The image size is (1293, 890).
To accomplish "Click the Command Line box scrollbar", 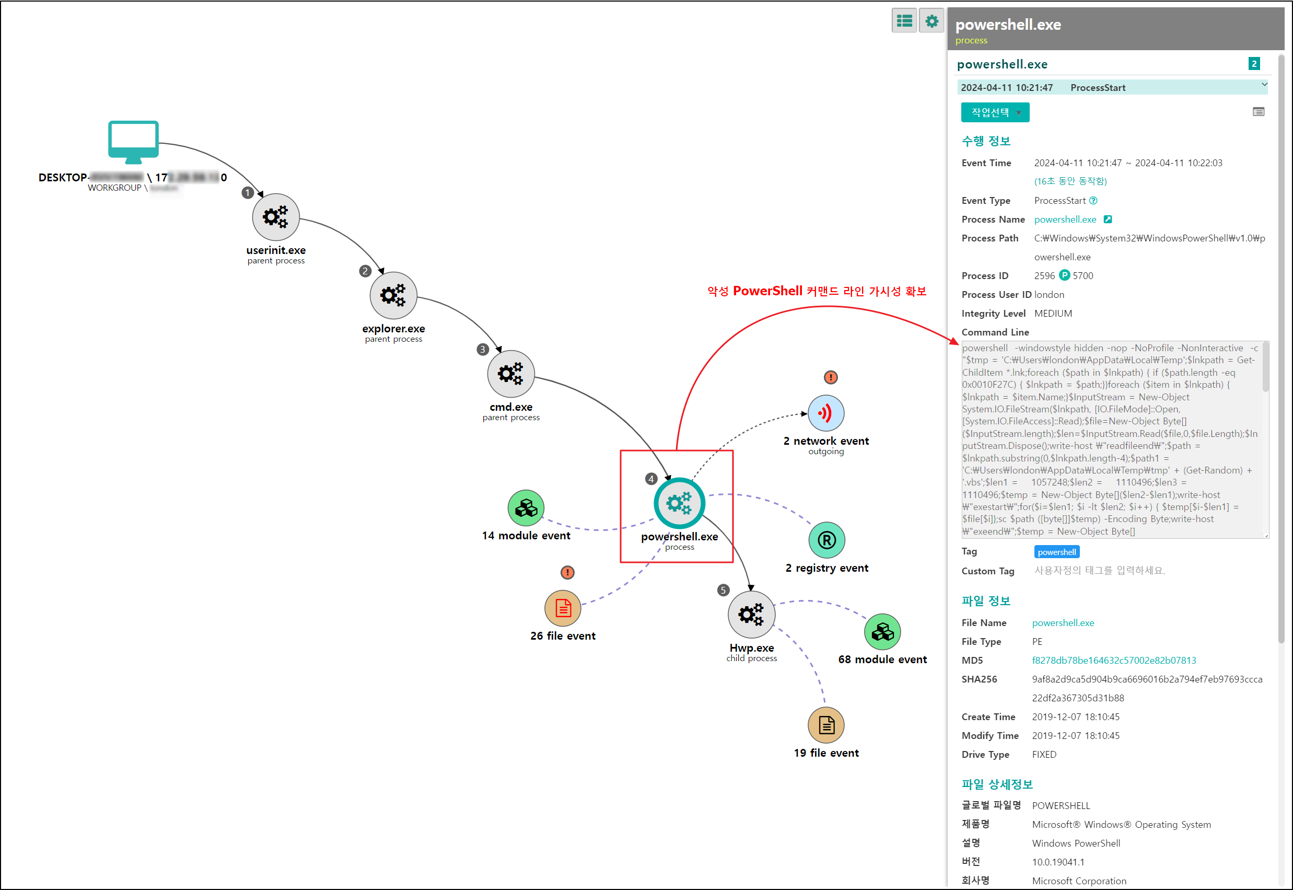I will (1265, 367).
